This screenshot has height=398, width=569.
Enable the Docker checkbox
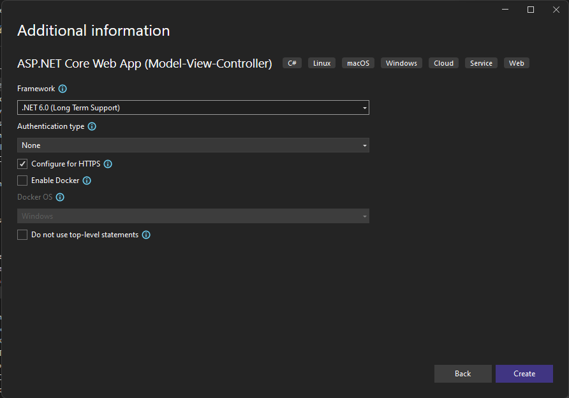coord(22,181)
